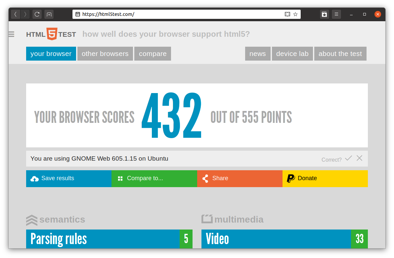The width and height of the screenshot is (394, 258).
Task: Open the GNOME Web hamburger menu
Action: pyautogui.click(x=336, y=14)
